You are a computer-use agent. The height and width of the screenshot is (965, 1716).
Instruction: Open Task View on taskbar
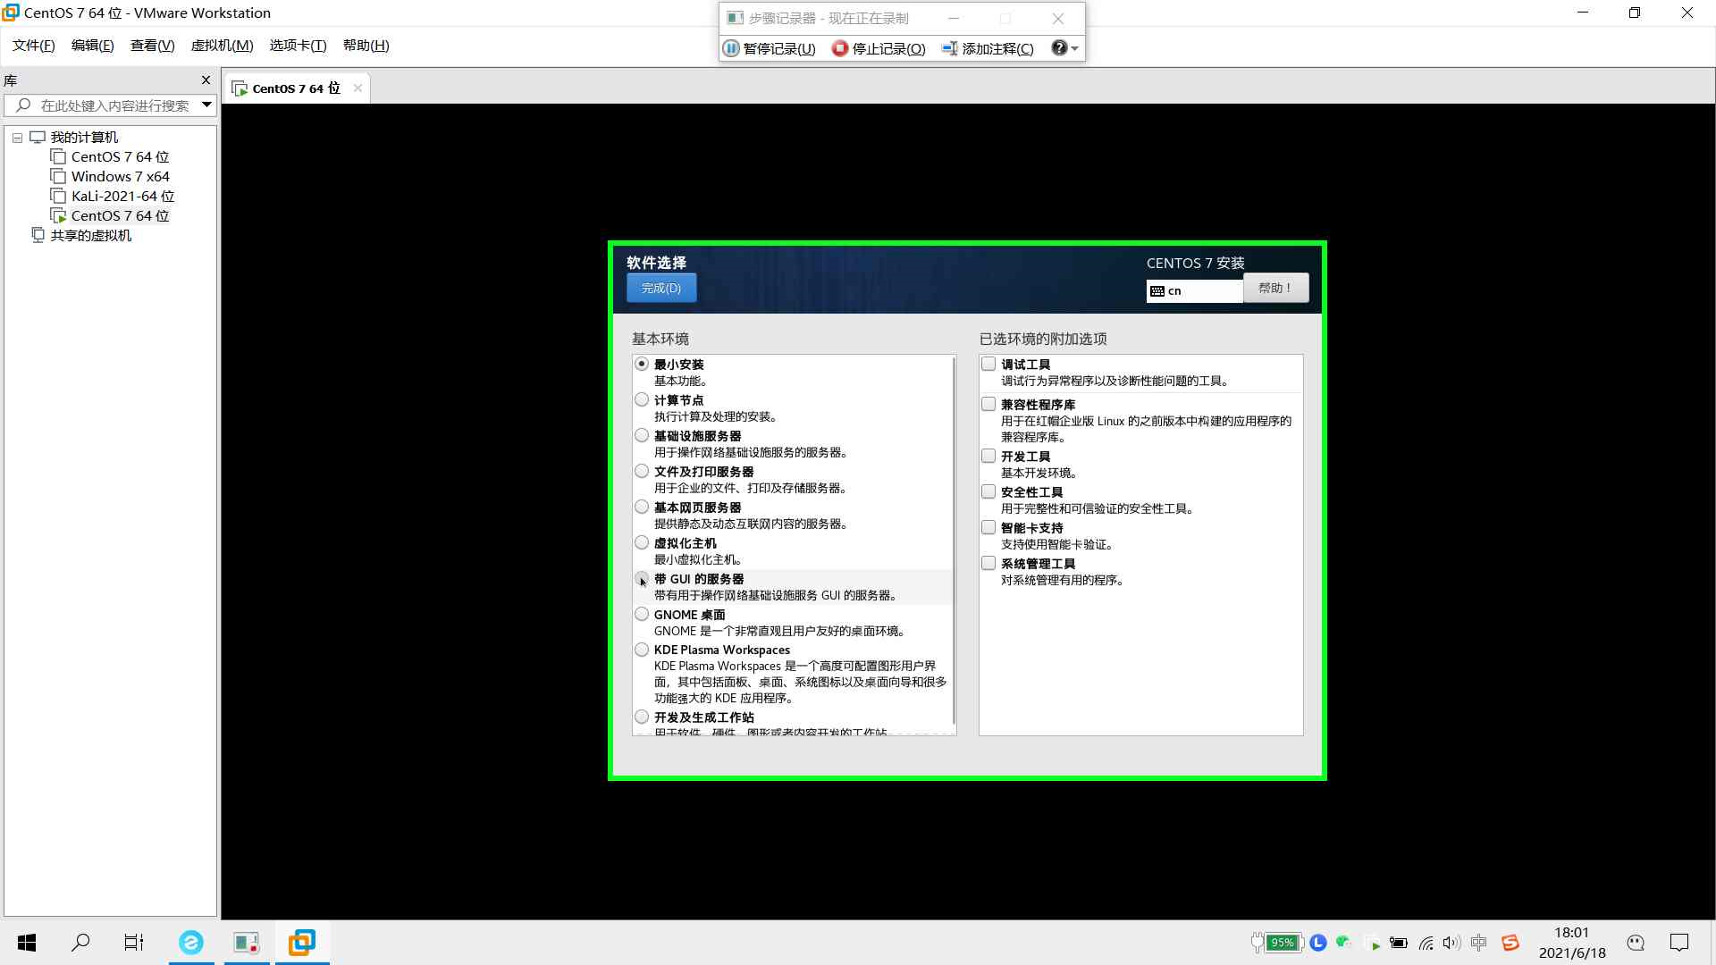coord(134,943)
